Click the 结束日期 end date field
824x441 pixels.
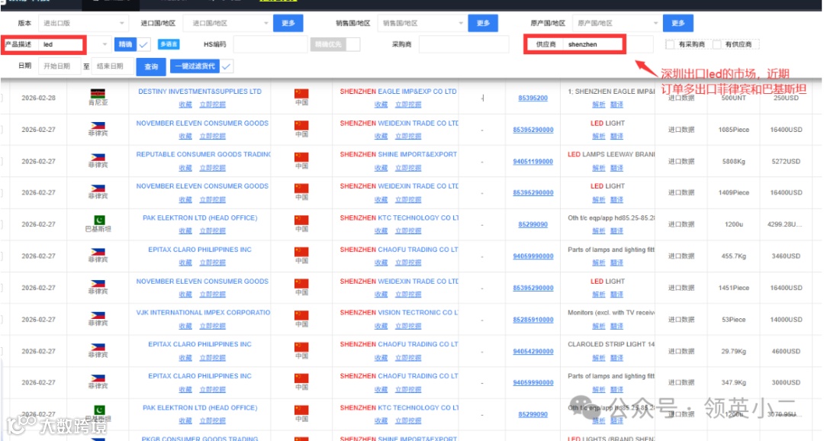click(x=113, y=66)
